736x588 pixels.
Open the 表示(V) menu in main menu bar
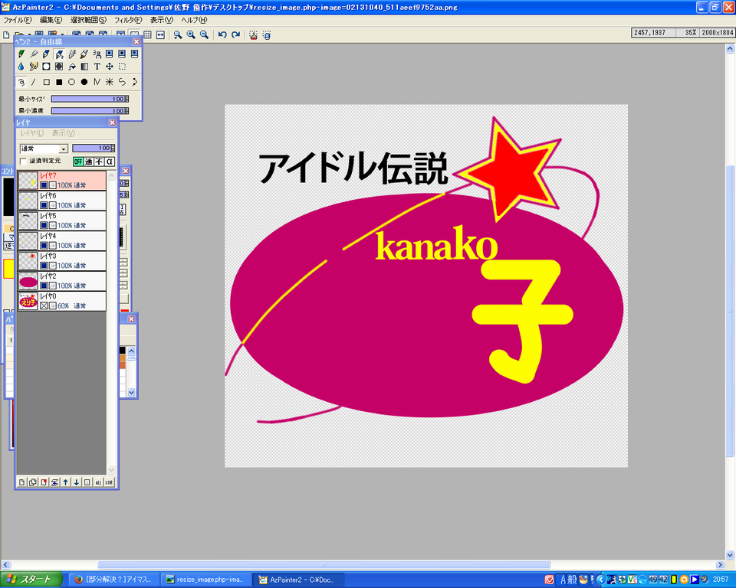coord(162,20)
